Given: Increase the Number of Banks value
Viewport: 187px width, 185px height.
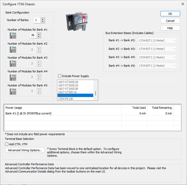Looking at the screenshot, I should click(x=43, y=19).
